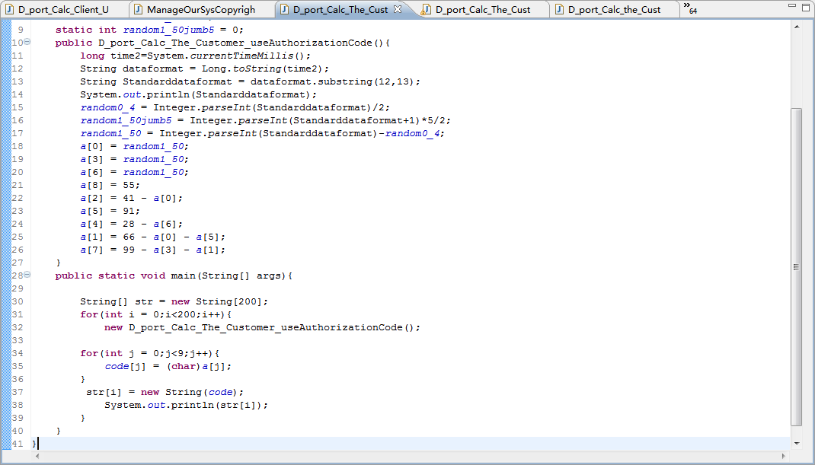Viewport: 815px width, 465px height.
Task: Minimize the editor area
Action: pyautogui.click(x=791, y=5)
